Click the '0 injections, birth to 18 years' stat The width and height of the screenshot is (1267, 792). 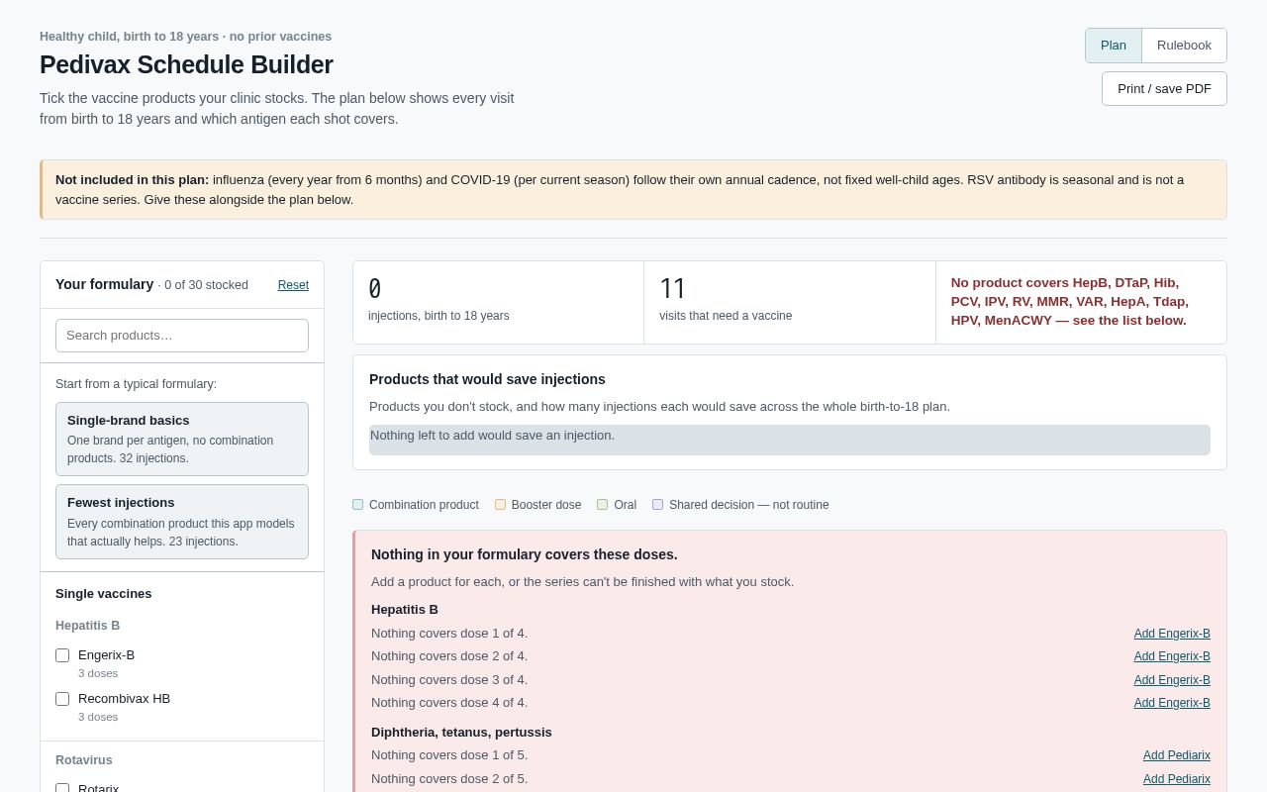499,303
